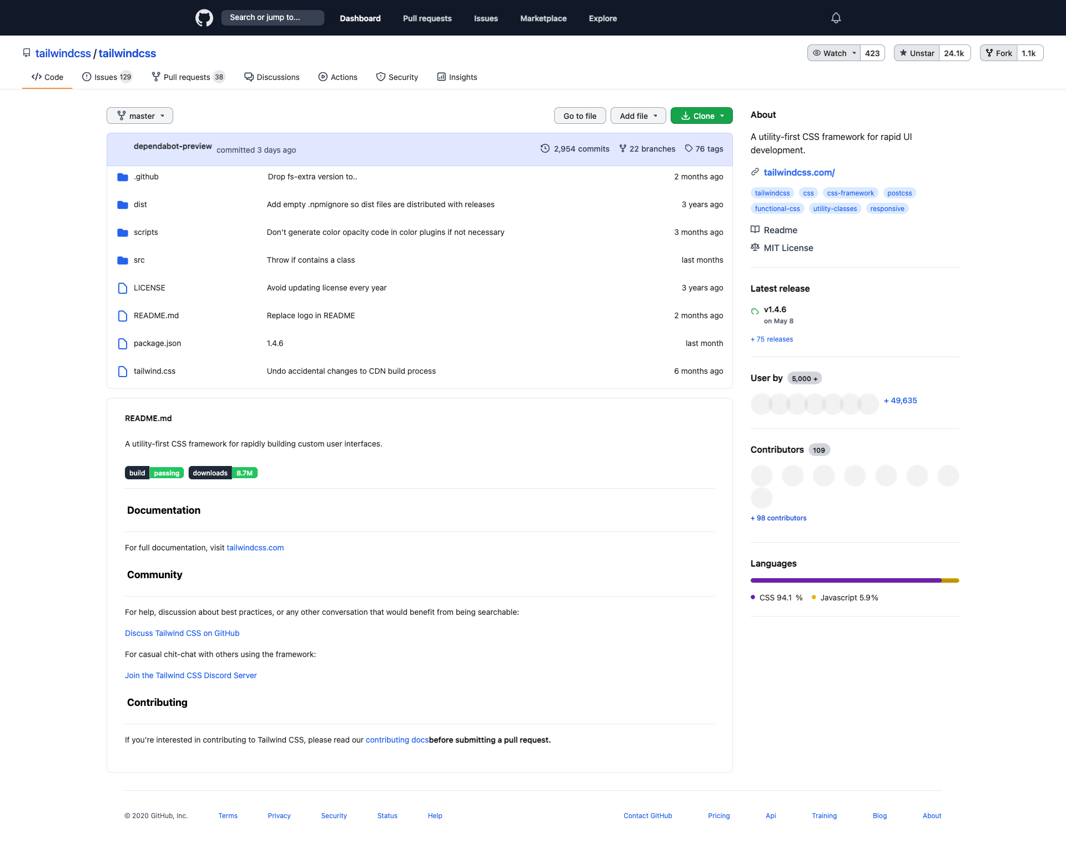
Task: Open the dependabot-preview committer link
Action: point(173,146)
